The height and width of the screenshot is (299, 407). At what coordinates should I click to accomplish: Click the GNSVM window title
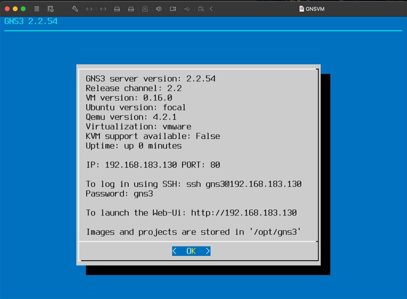tap(315, 9)
